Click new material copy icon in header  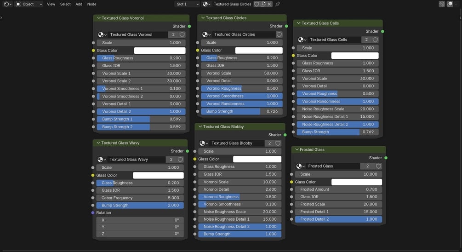(x=263, y=4)
